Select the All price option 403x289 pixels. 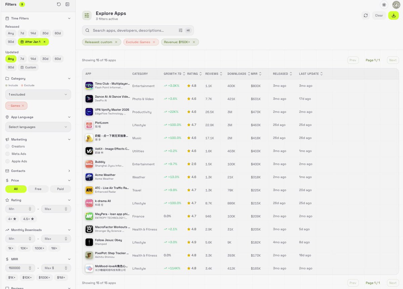coord(16,189)
